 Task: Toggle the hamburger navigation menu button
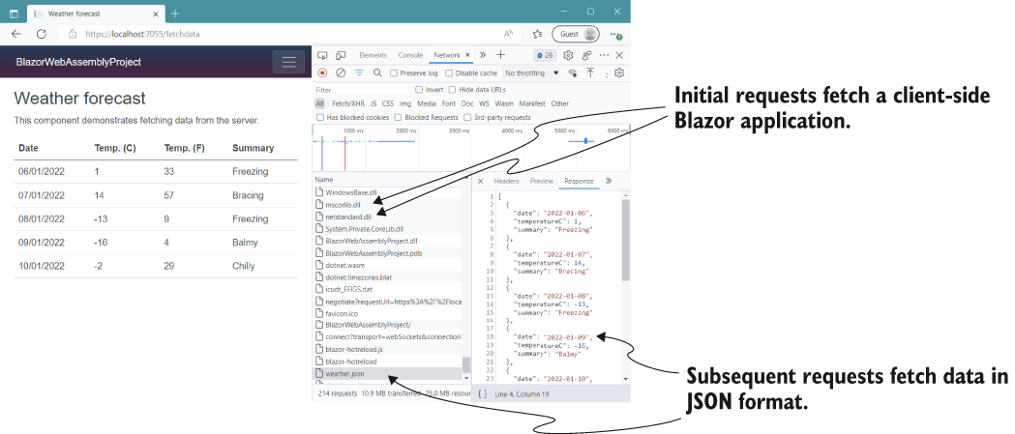pyautogui.click(x=288, y=62)
